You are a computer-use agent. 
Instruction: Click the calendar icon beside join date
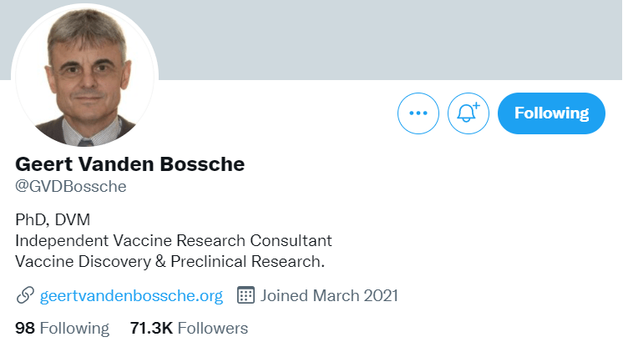click(x=246, y=295)
